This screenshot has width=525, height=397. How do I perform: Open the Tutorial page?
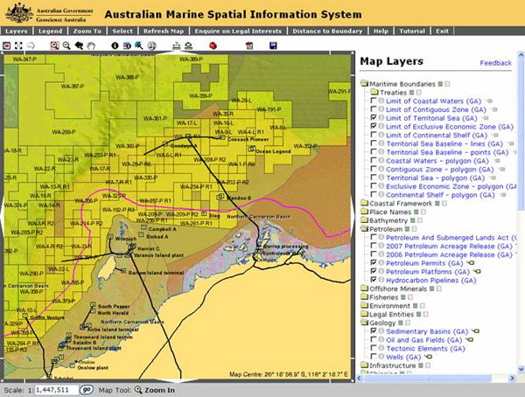412,31
